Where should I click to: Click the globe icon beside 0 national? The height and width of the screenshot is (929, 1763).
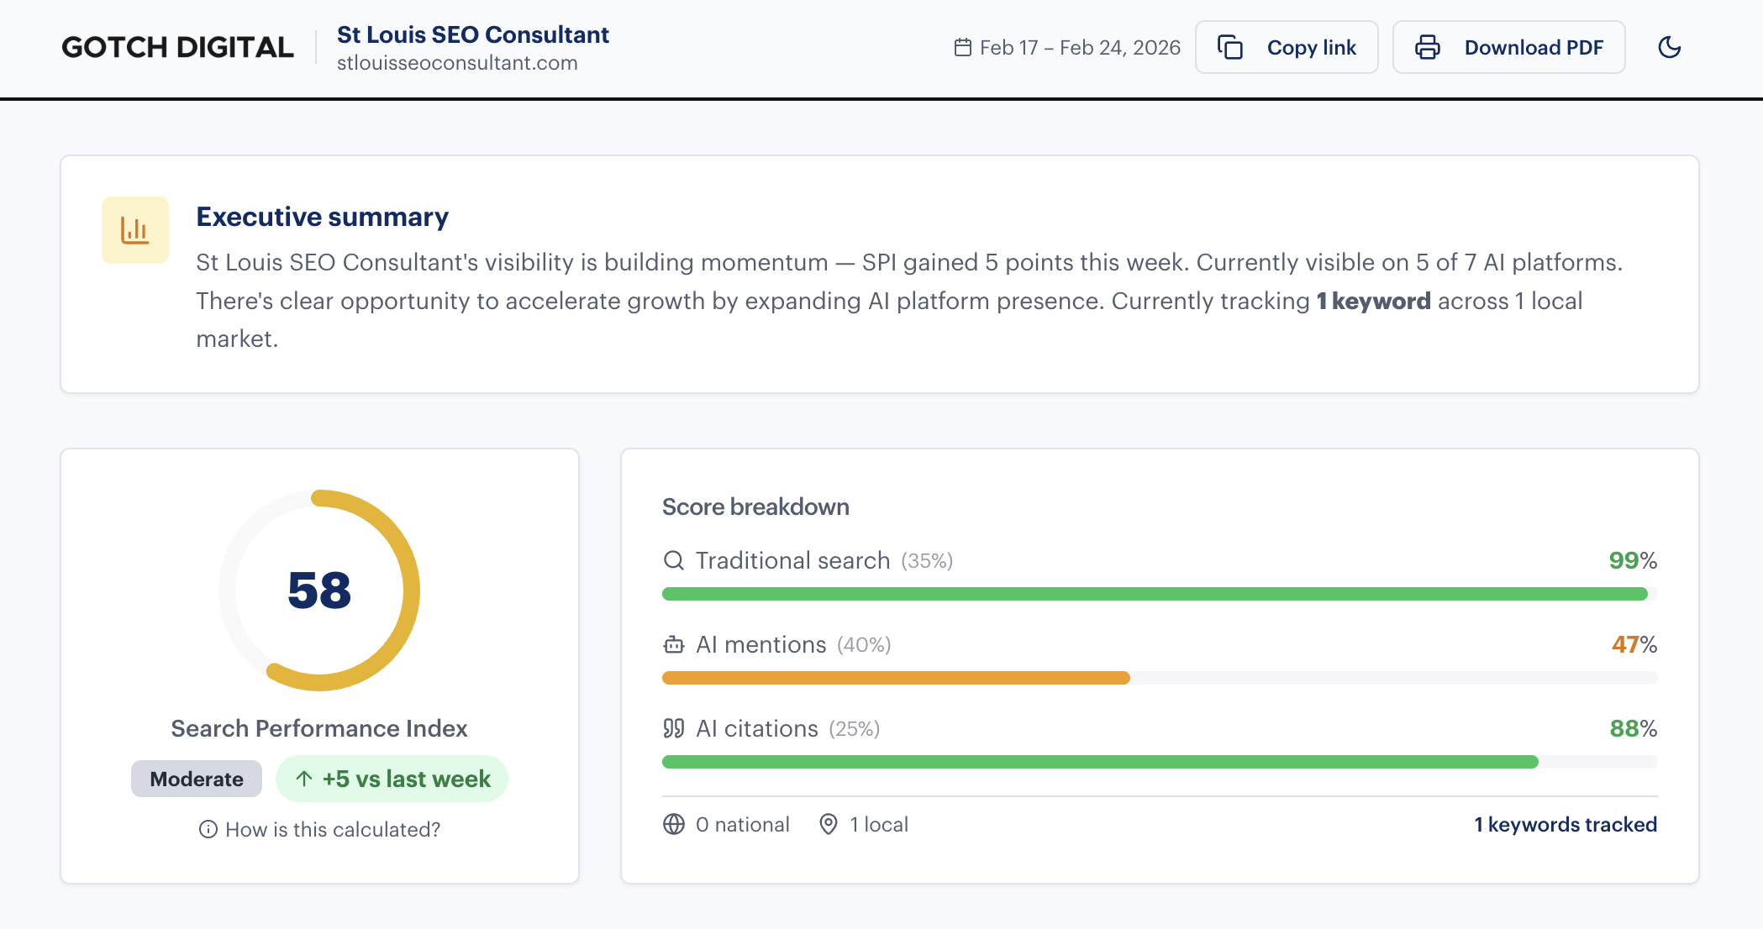tap(673, 824)
